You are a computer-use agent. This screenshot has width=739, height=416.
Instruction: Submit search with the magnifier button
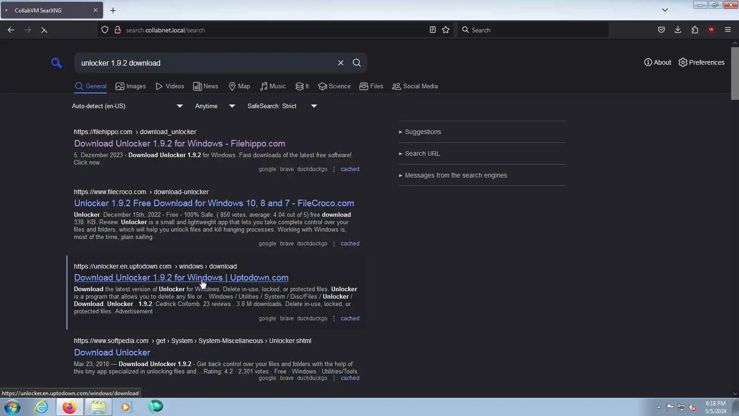[x=357, y=63]
